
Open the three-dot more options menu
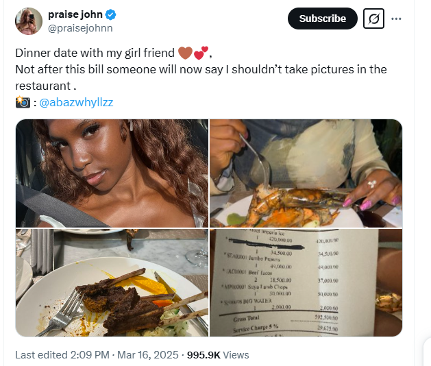tap(396, 19)
